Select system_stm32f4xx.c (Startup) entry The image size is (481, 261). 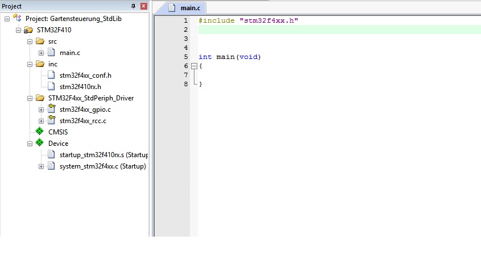point(103,166)
